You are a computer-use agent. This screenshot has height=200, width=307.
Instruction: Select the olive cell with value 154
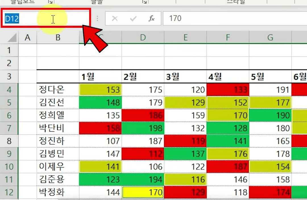pyautogui.click(x=270, y=167)
